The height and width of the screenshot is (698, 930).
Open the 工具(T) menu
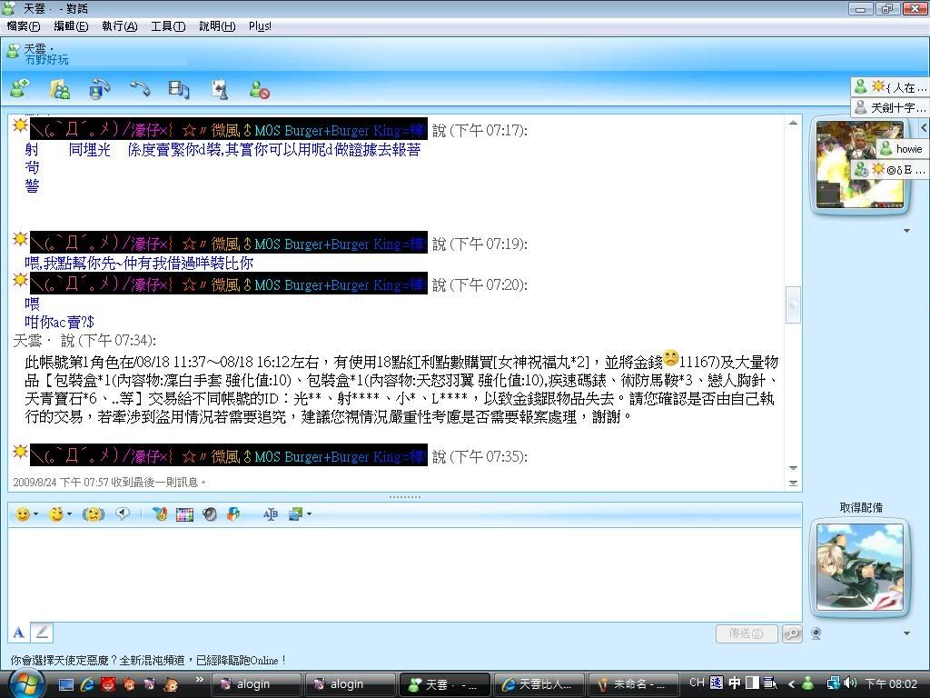pos(167,26)
